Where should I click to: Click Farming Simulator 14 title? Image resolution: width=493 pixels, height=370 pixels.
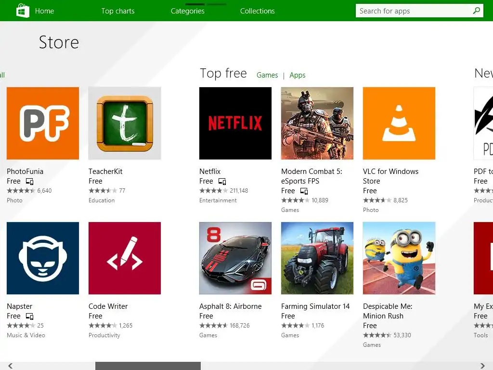tap(315, 306)
